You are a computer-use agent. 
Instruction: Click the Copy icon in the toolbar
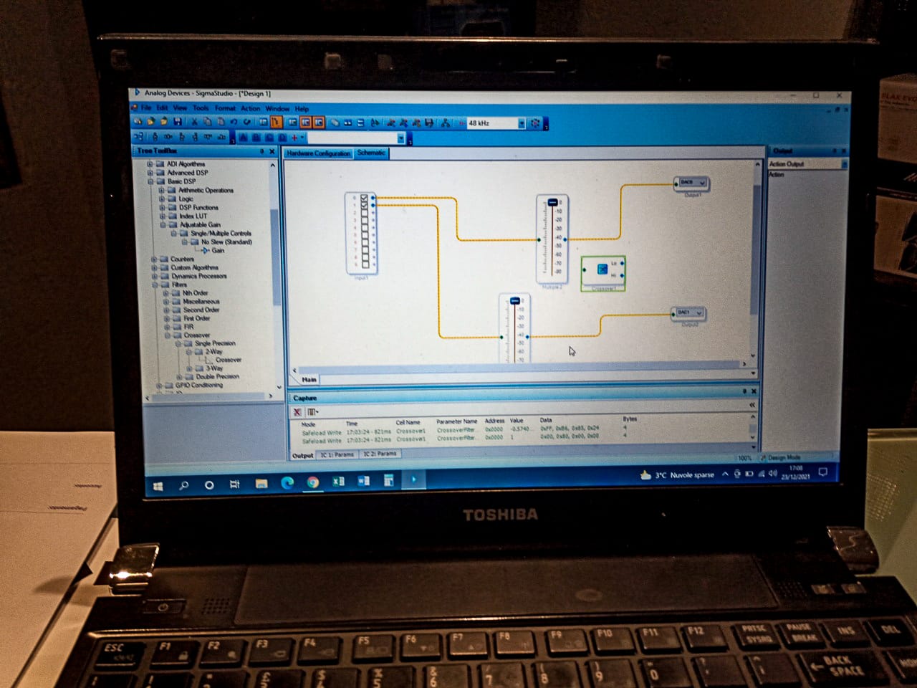pos(207,122)
